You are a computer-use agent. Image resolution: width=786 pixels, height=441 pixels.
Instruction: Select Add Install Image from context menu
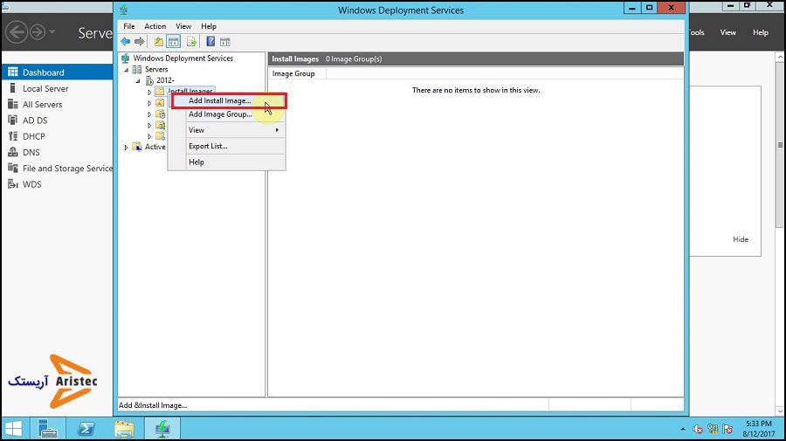tap(220, 100)
